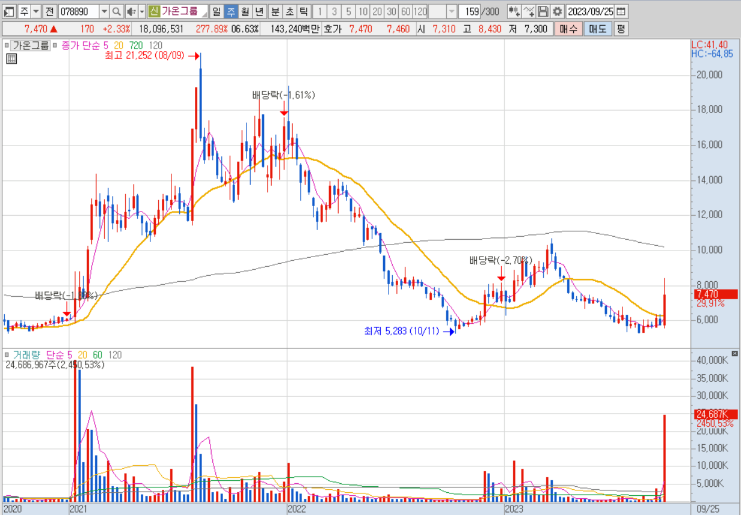
Task: Select interval button 1
Action: click(x=320, y=11)
